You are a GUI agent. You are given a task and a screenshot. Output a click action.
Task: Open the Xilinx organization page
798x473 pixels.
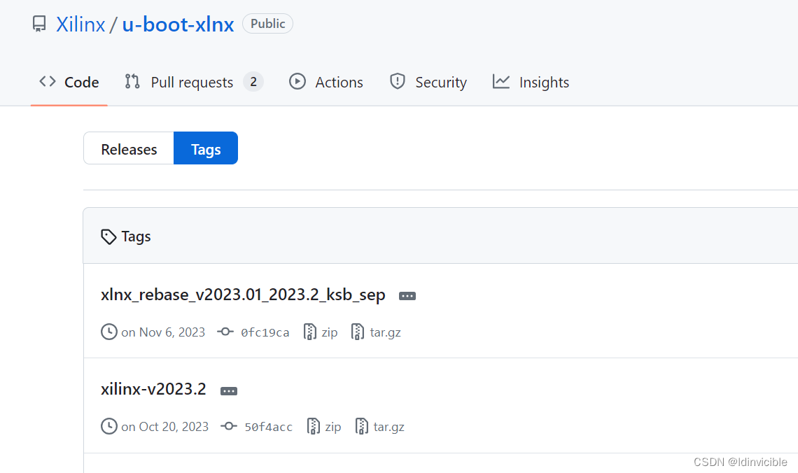tap(81, 23)
